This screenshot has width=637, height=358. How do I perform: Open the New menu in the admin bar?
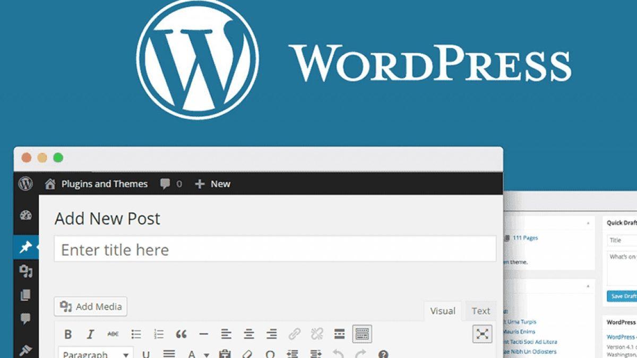coord(212,184)
